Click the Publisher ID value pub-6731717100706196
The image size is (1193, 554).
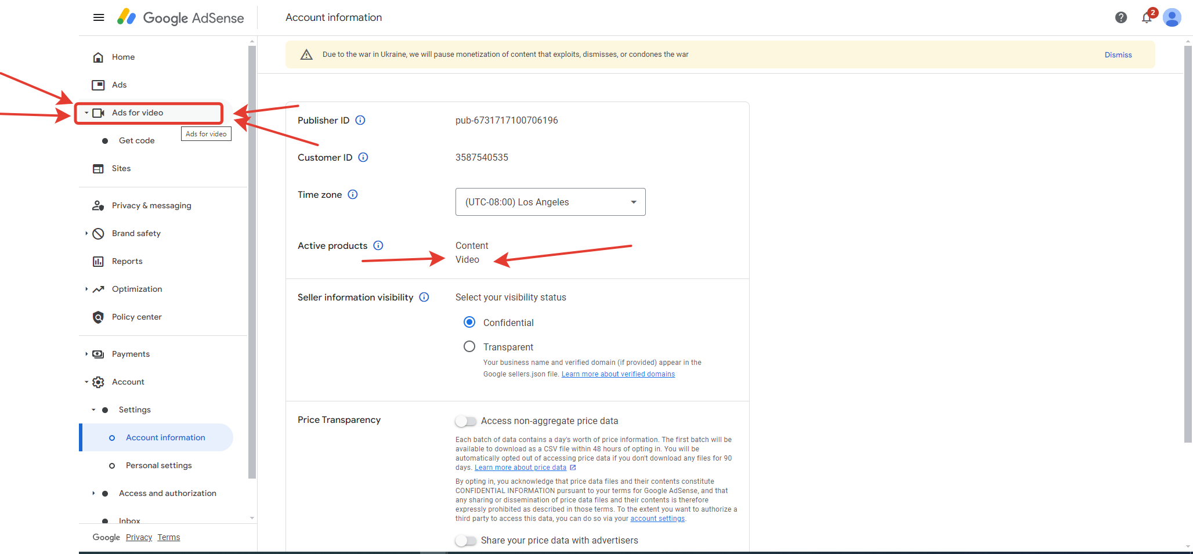(507, 120)
